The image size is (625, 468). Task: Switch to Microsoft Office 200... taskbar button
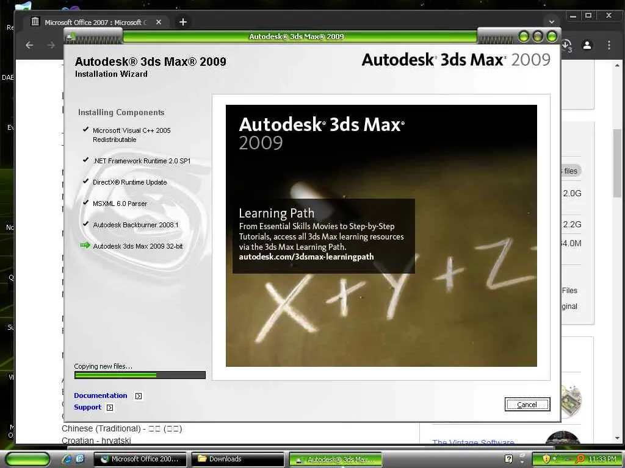140,459
